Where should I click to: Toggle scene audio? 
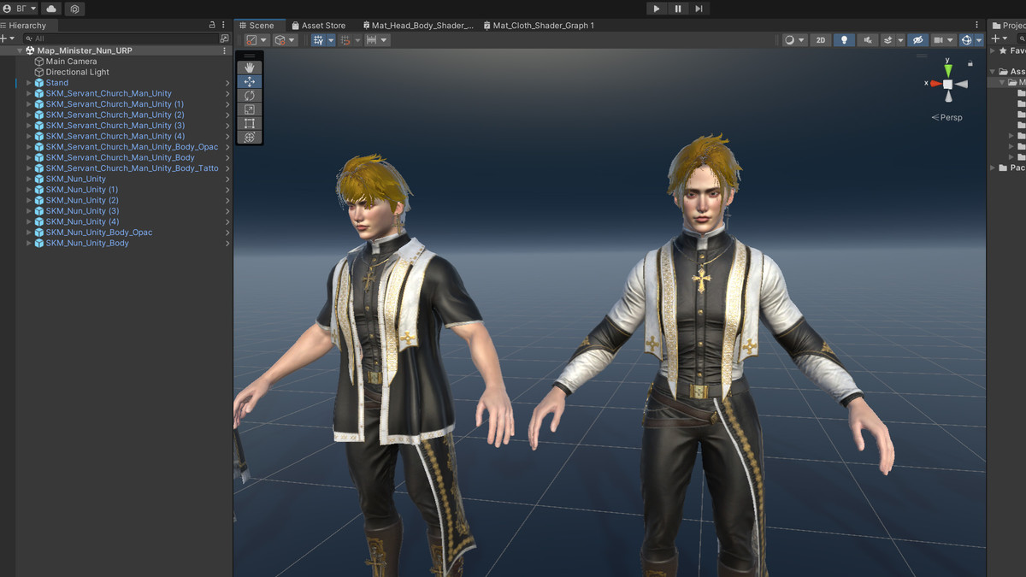[868, 40]
